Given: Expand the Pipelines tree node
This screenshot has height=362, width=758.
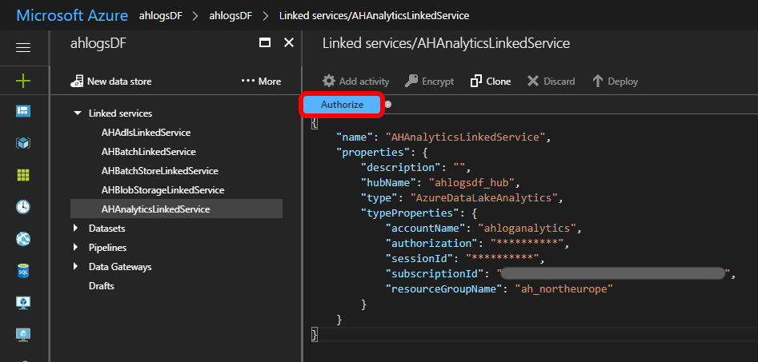Looking at the screenshot, I should coord(76,247).
